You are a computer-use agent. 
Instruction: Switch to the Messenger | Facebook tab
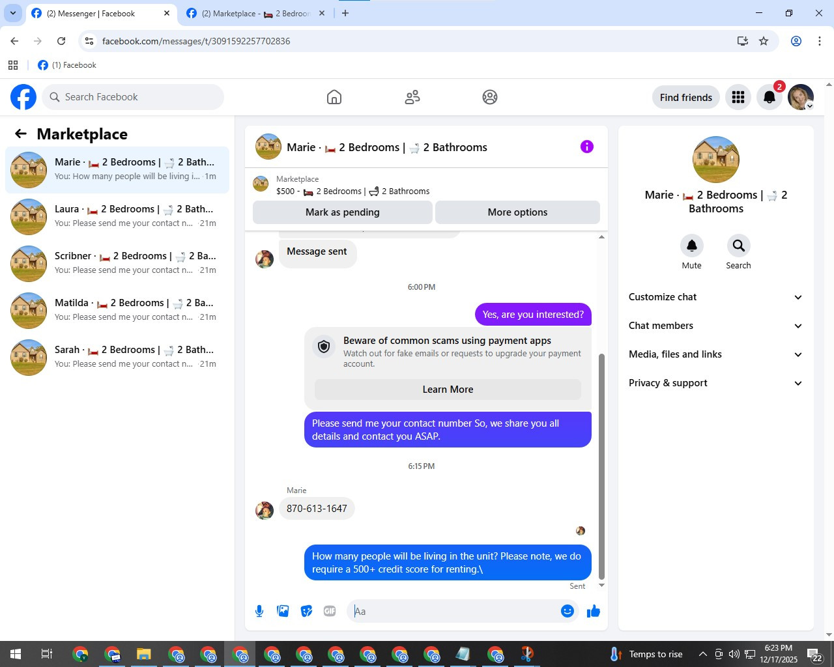(101, 14)
